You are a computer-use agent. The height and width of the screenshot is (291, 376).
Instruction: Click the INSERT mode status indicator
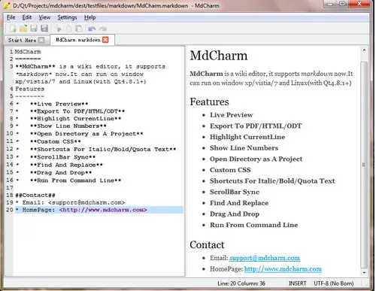pos(298,283)
